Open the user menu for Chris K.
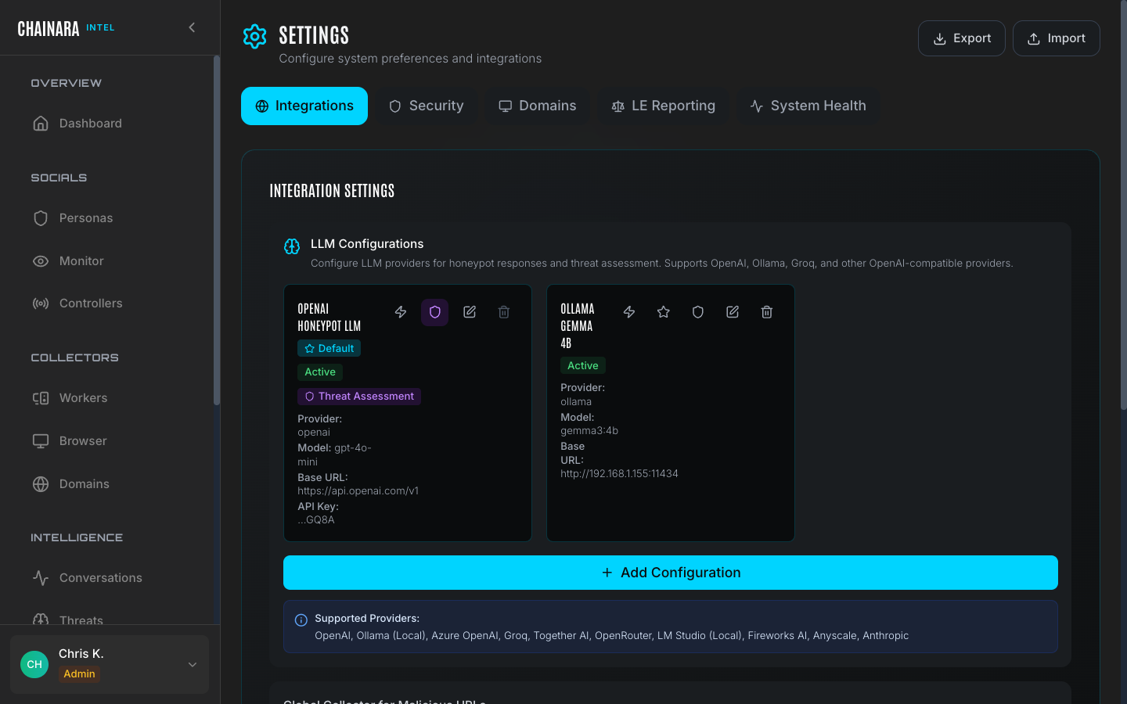 pyautogui.click(x=110, y=664)
